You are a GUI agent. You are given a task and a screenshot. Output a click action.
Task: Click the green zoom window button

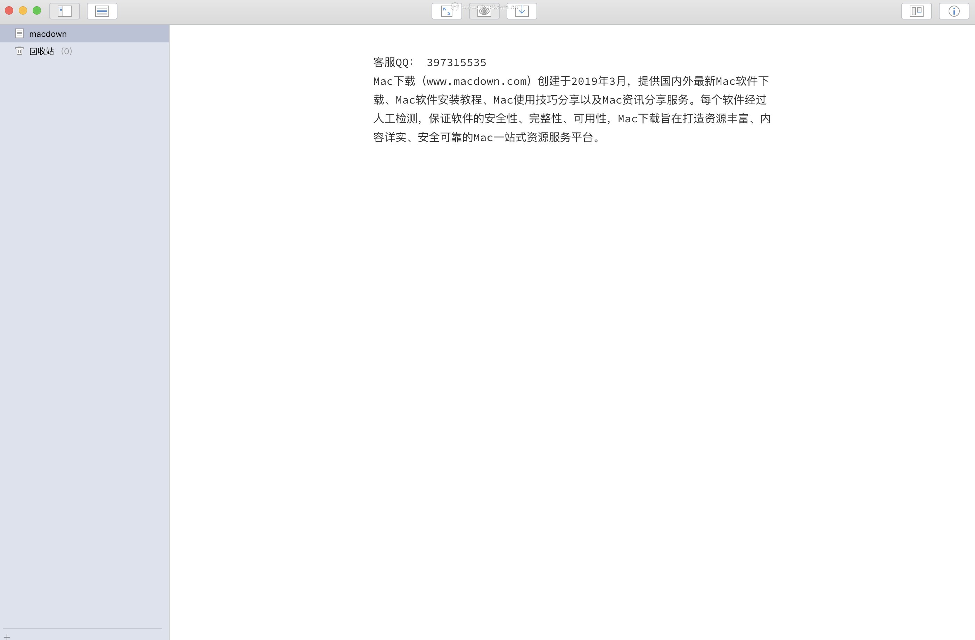(x=37, y=11)
